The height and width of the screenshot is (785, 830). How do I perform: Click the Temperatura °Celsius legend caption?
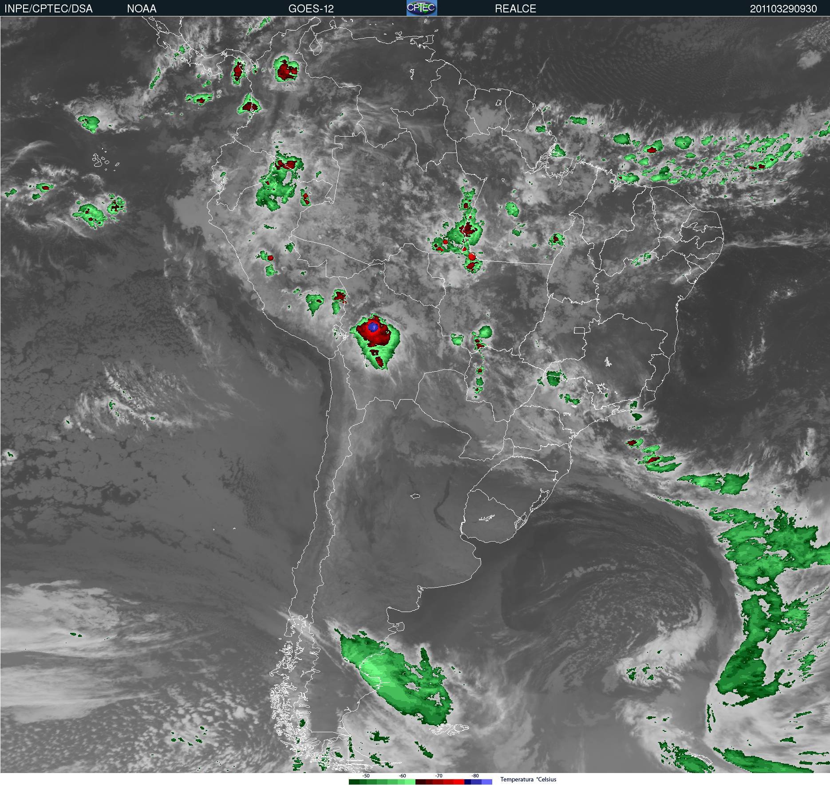click(528, 779)
